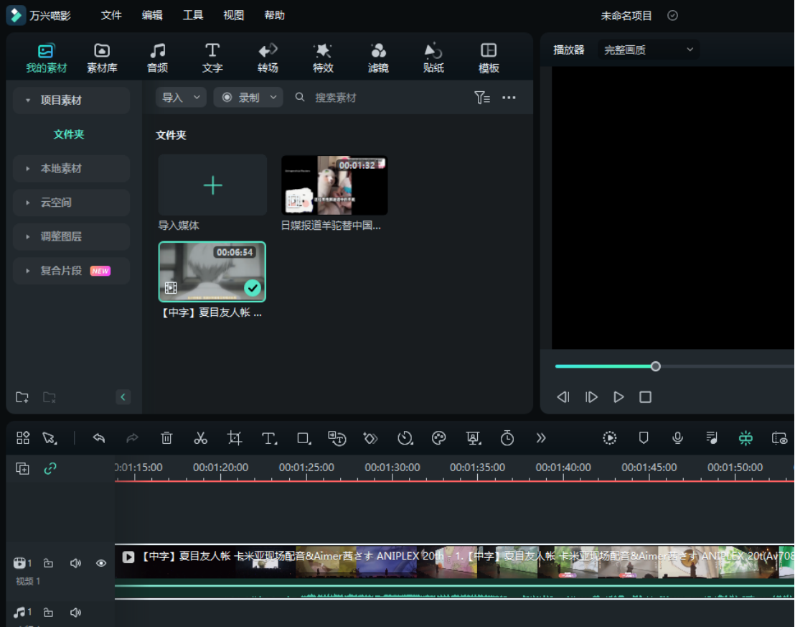Select the crop tool in timeline toolbar
The height and width of the screenshot is (627, 795).
[x=235, y=438]
